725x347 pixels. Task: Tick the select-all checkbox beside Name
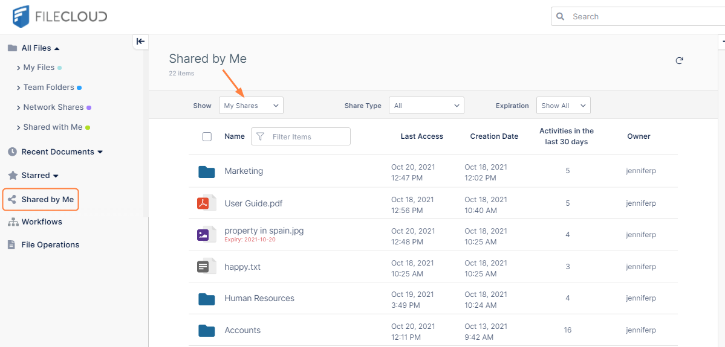click(x=207, y=137)
